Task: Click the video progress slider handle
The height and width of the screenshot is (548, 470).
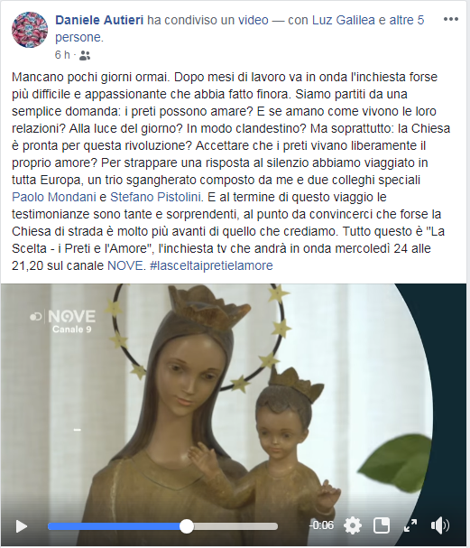Action: click(187, 526)
